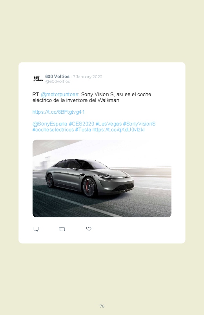
Task: View the Sony Vision S car photo
Action: [x=102, y=178]
